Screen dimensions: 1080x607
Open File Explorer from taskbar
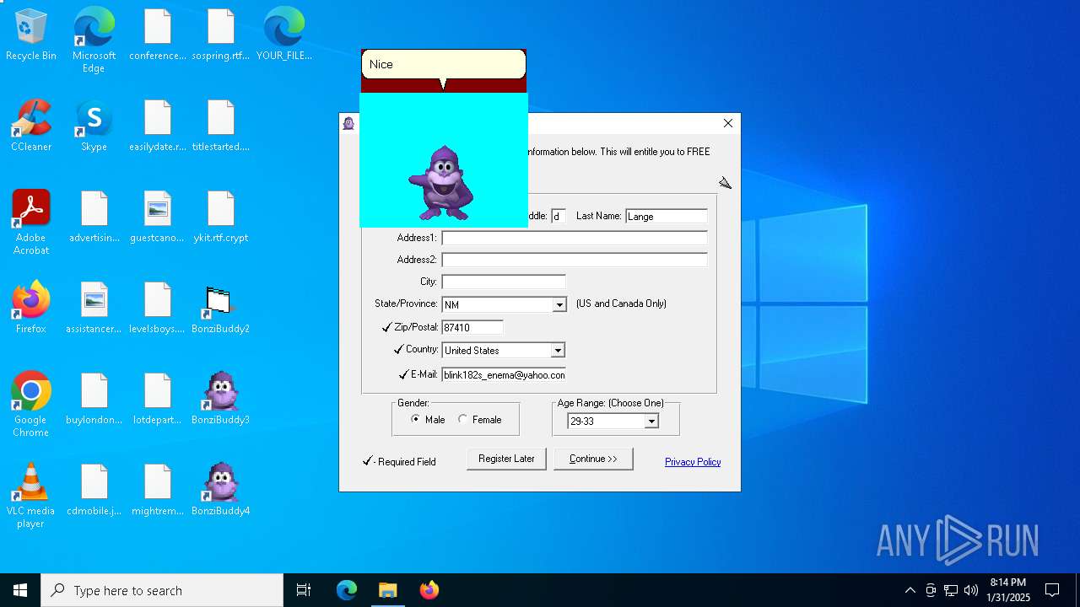pos(387,590)
